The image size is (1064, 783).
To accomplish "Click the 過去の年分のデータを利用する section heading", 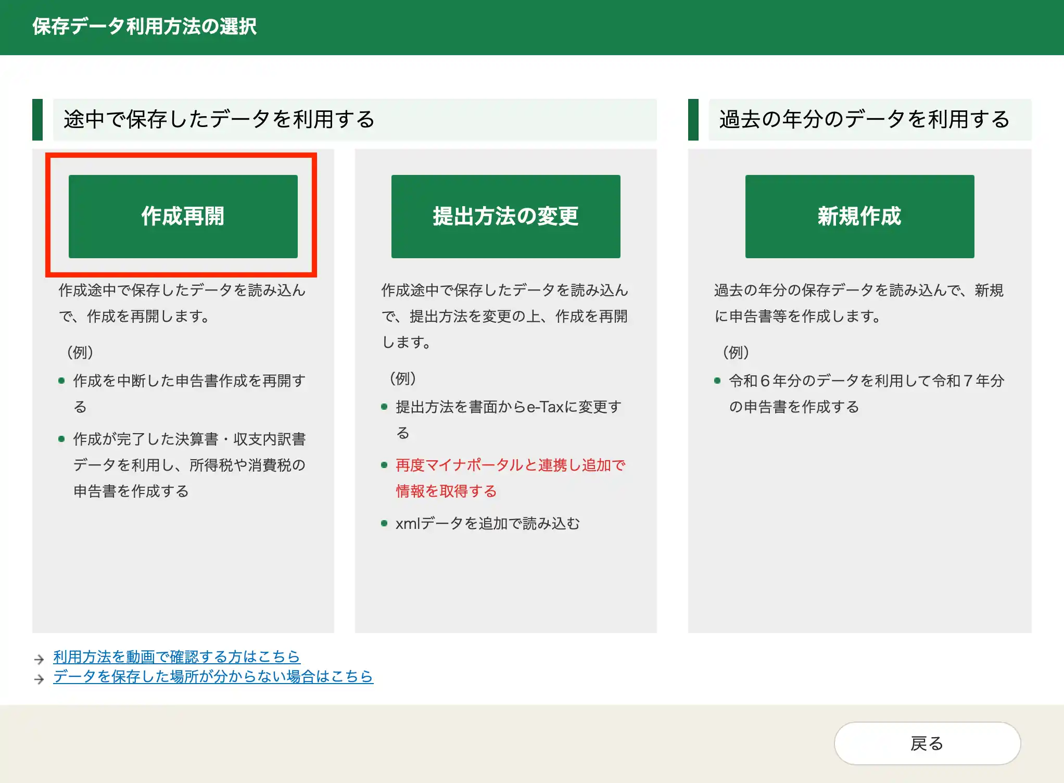I will [x=864, y=119].
